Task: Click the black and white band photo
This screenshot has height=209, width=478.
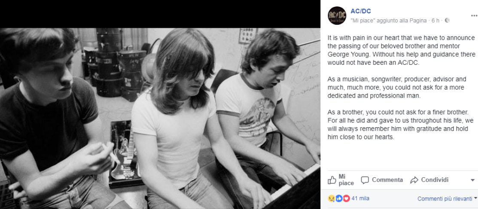Action: click(x=160, y=118)
